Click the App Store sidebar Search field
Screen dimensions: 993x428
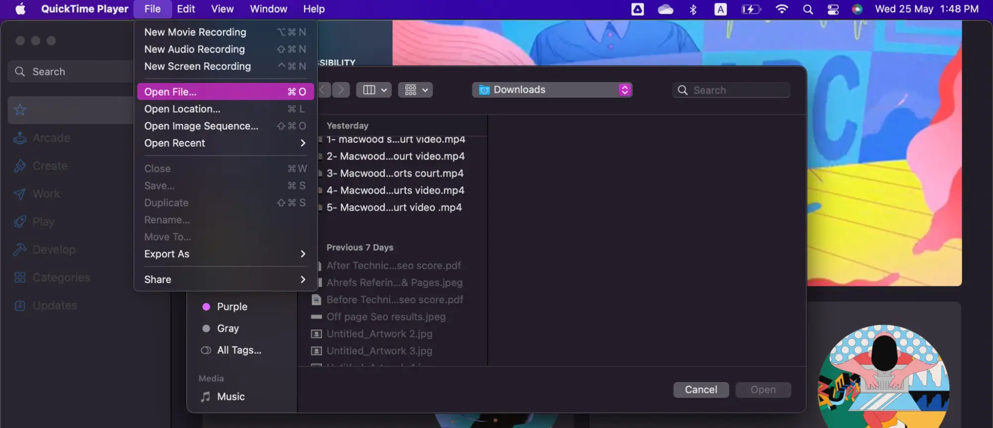[71, 71]
